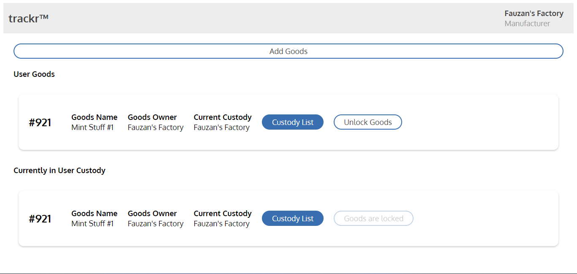
Task: Click the User Goods section heading
Action: pos(34,74)
